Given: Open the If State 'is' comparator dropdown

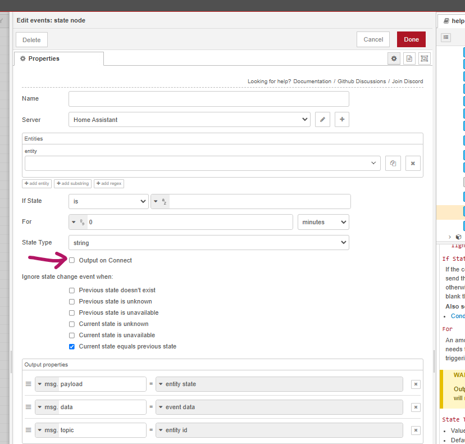Looking at the screenshot, I should (108, 202).
